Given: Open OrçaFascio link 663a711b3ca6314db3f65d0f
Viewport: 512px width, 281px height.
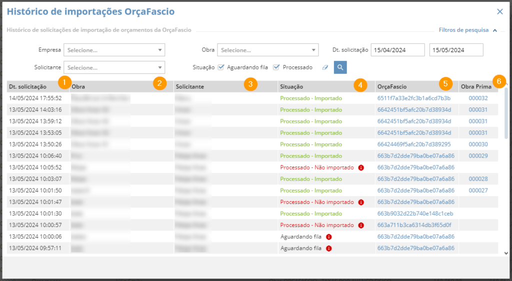Looking at the screenshot, I should 414,225.
